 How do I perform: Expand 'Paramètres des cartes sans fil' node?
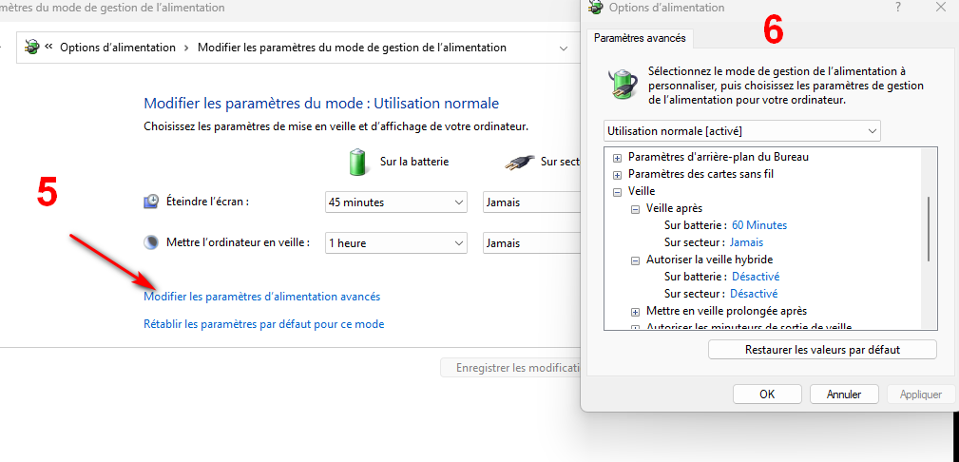(617, 174)
